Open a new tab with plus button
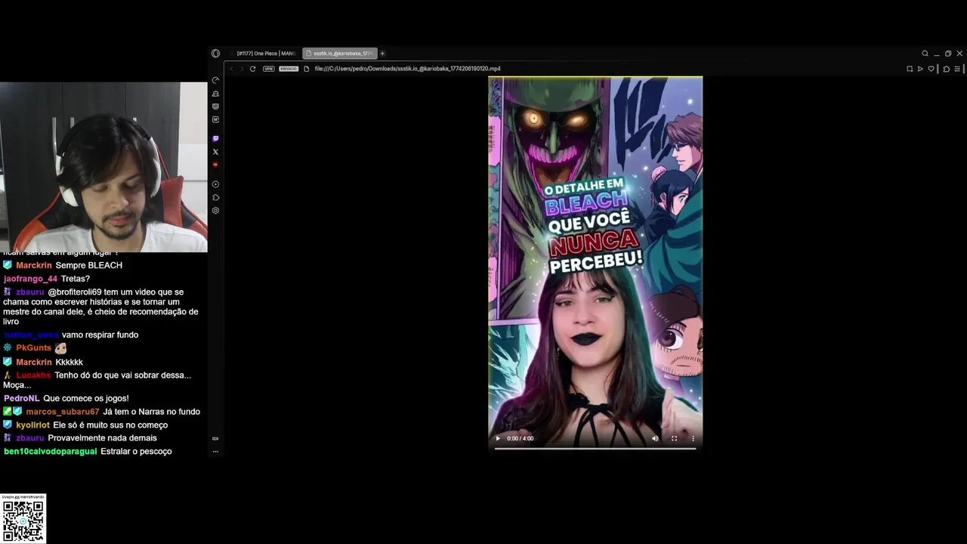 tap(382, 54)
